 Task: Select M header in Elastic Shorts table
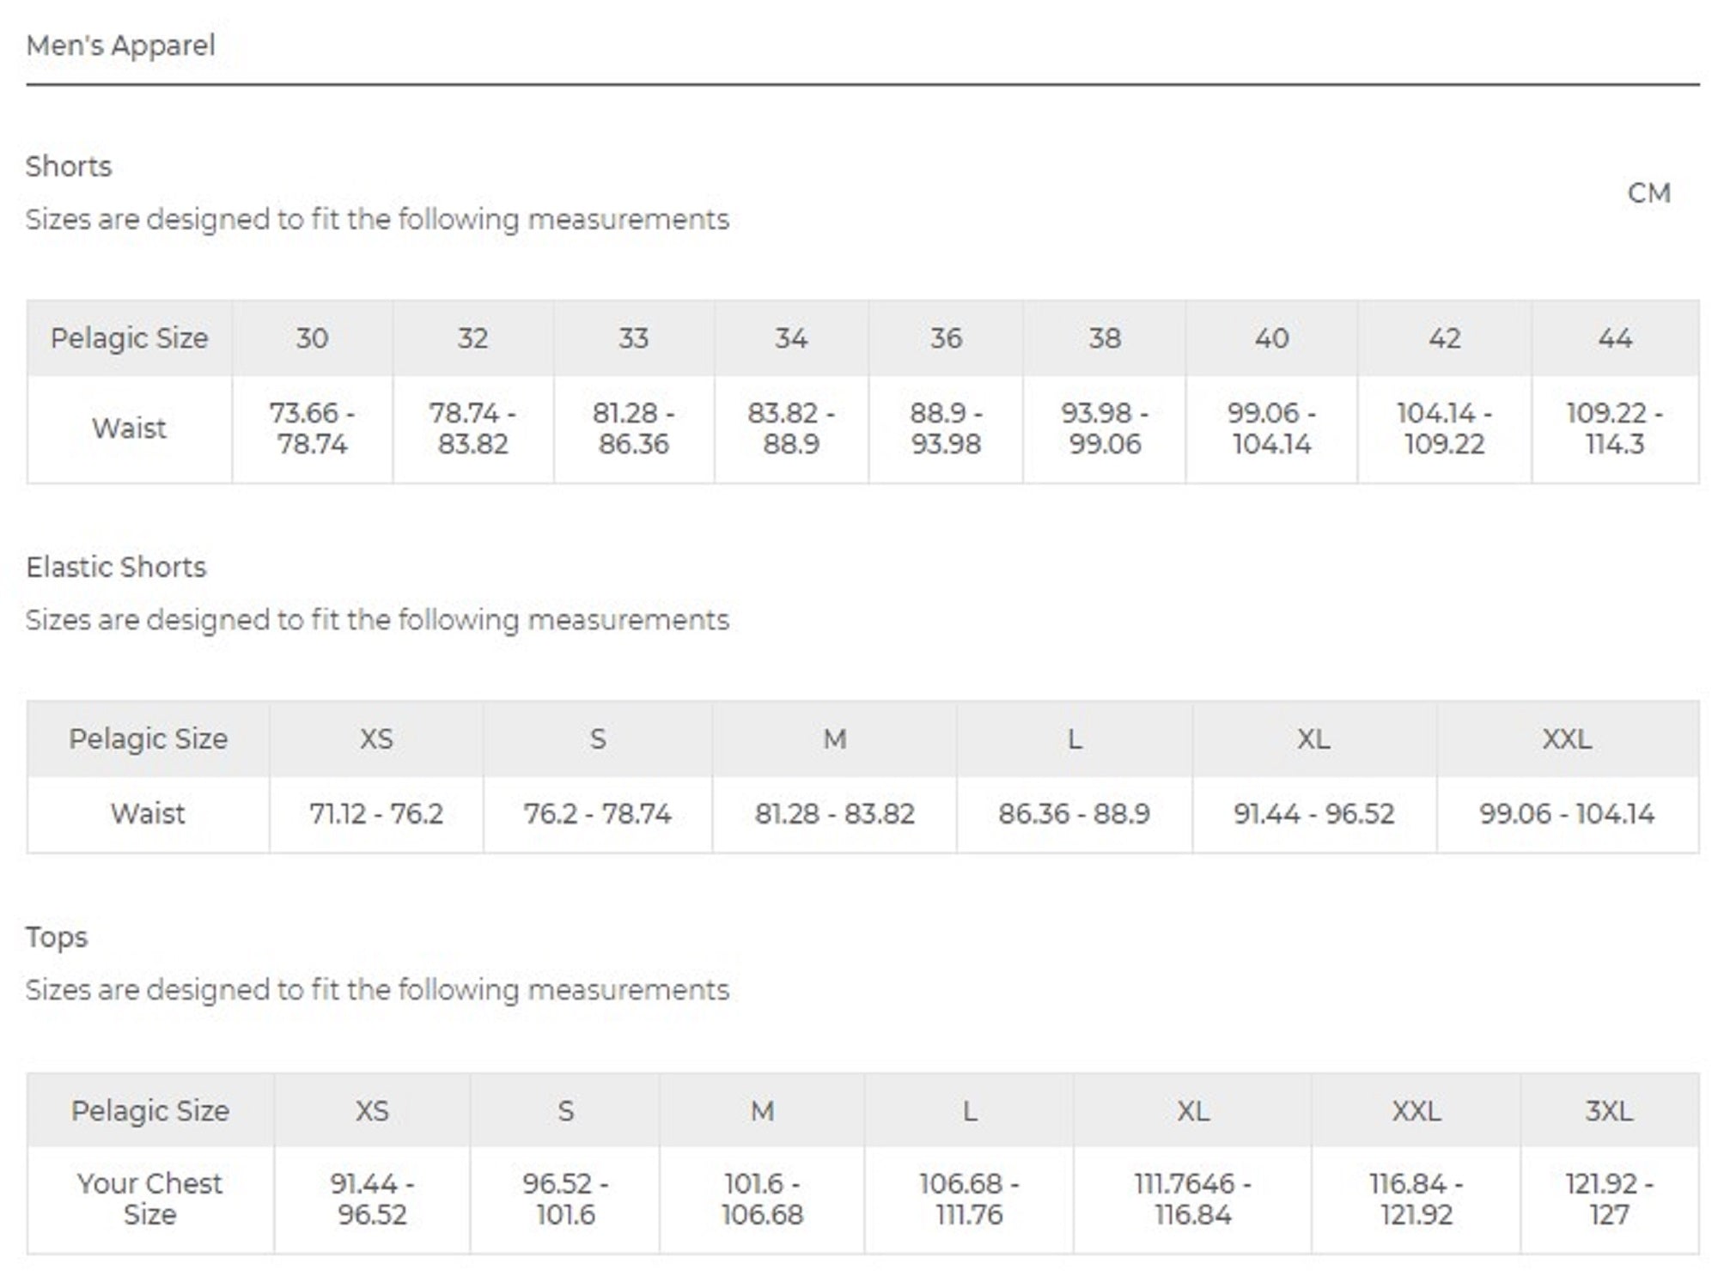coord(834,739)
